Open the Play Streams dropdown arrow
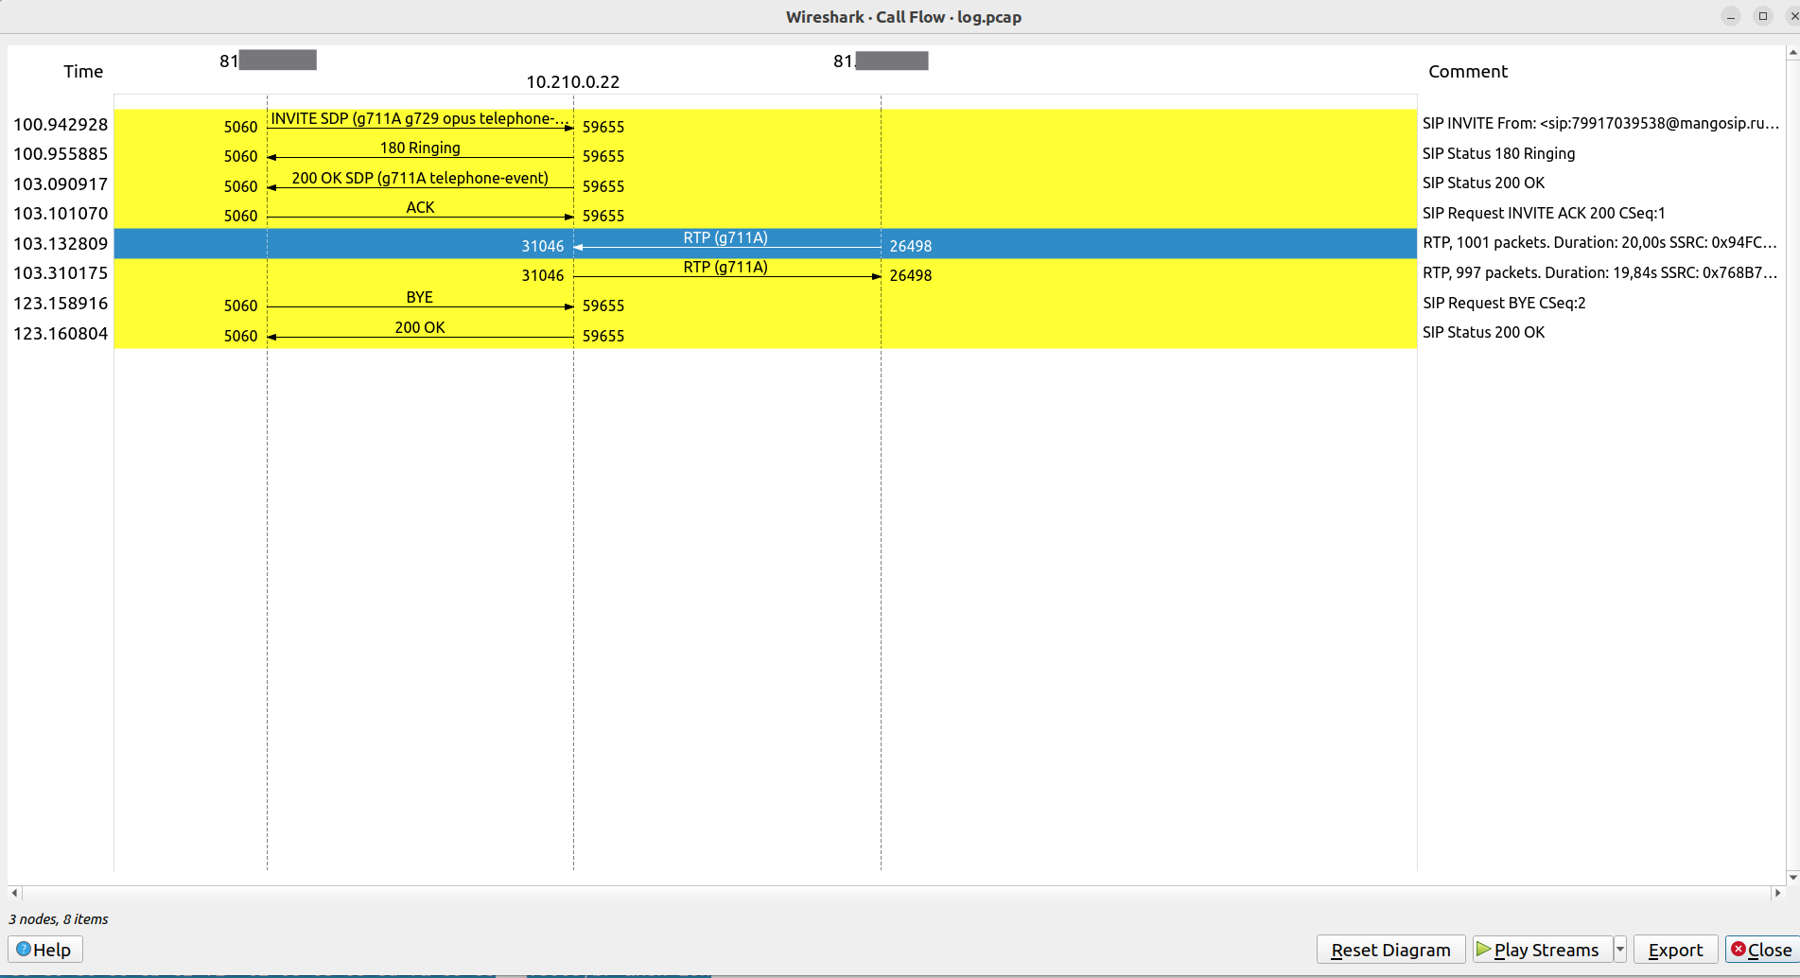The height and width of the screenshot is (978, 1800). pos(1620,950)
